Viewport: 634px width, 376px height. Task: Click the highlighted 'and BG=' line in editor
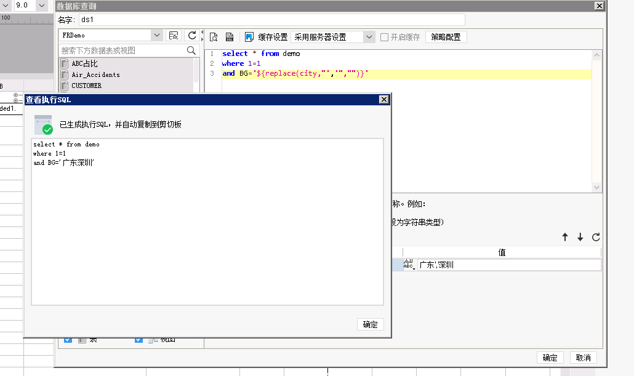coord(406,74)
